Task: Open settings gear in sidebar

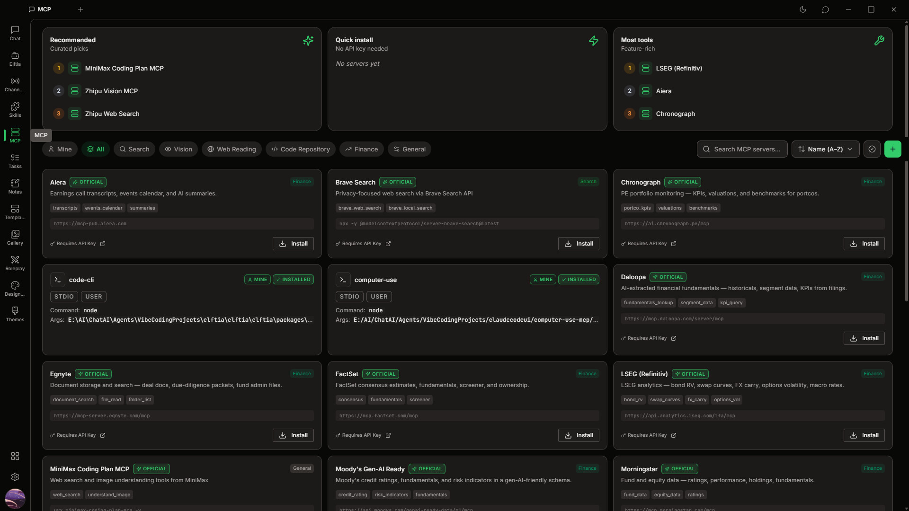Action: tap(15, 477)
